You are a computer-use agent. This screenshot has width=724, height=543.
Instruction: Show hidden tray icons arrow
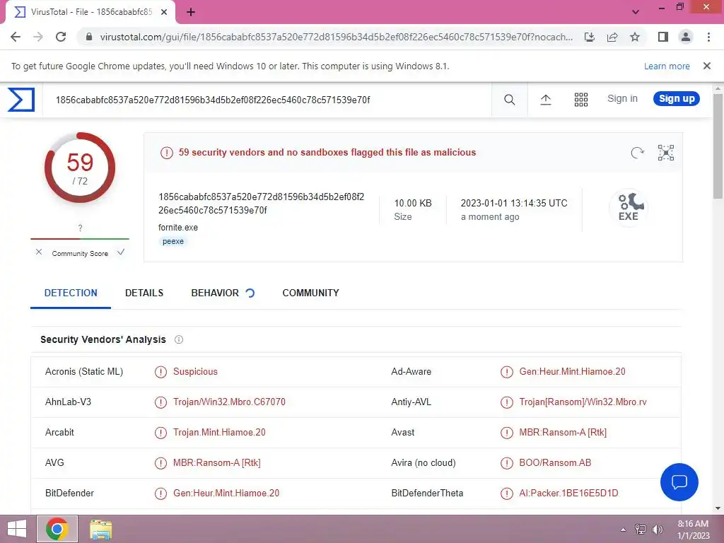point(624,530)
